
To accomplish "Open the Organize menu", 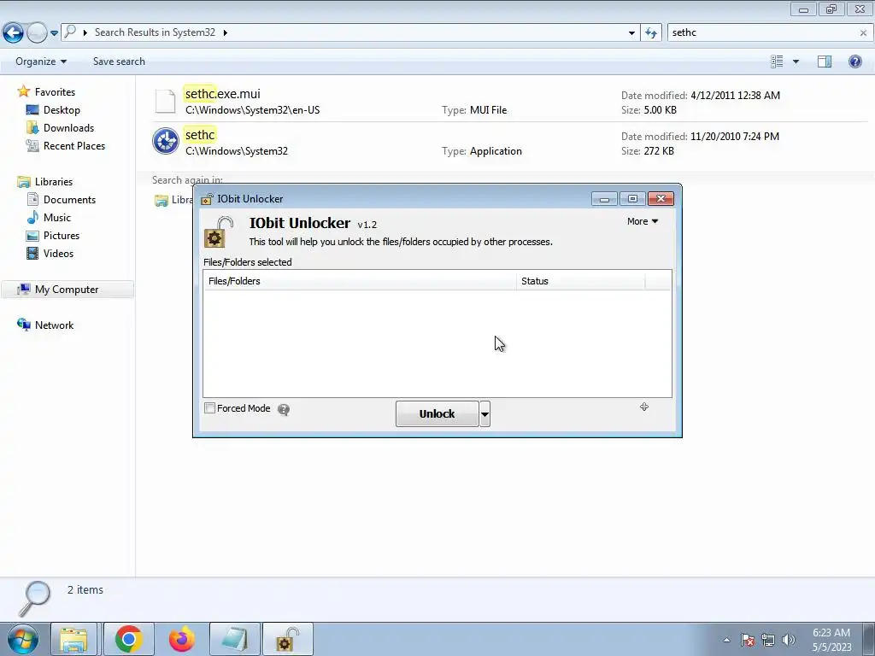I will (41, 61).
